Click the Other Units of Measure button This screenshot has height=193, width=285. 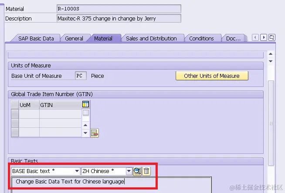(x=212, y=76)
